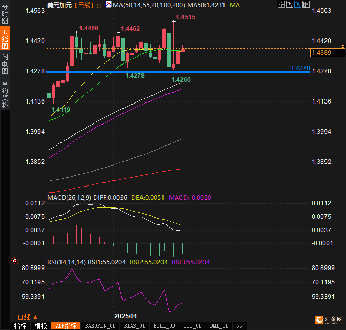This screenshot has height=330, width=346.
Task: Click the 2025/01 date axis label
Action: point(126,316)
